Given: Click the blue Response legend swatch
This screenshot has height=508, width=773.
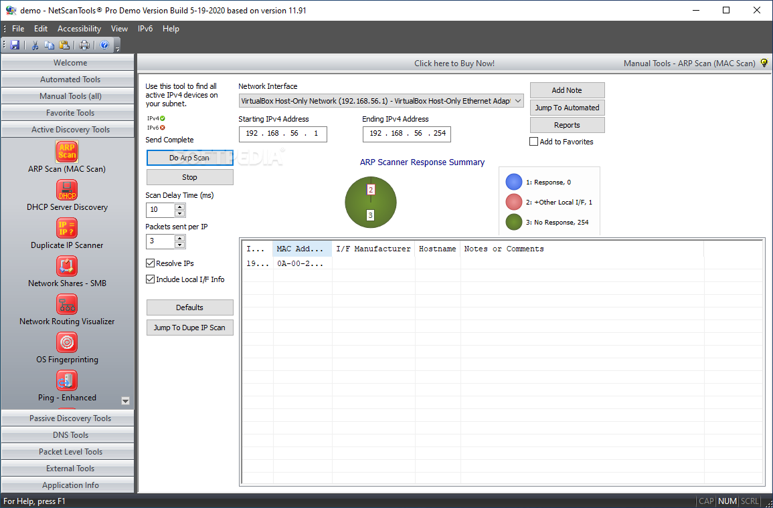Looking at the screenshot, I should pos(514,182).
